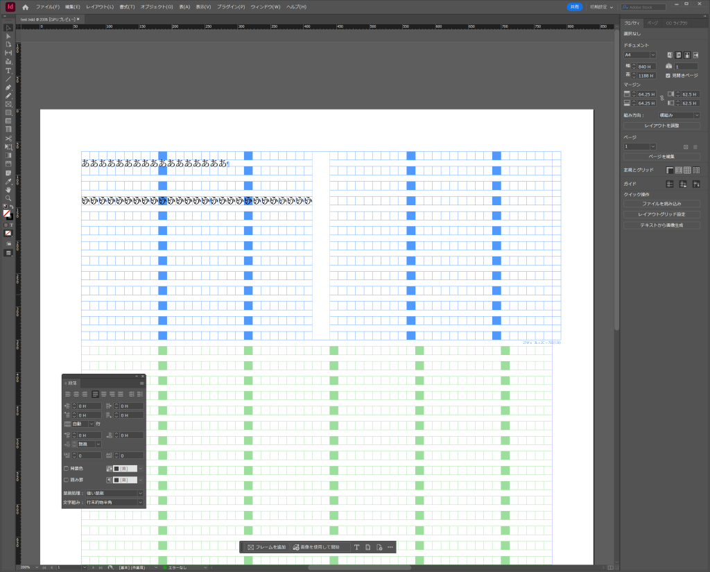Click the T text icon in the floating bar
The image size is (710, 572).
tap(357, 547)
